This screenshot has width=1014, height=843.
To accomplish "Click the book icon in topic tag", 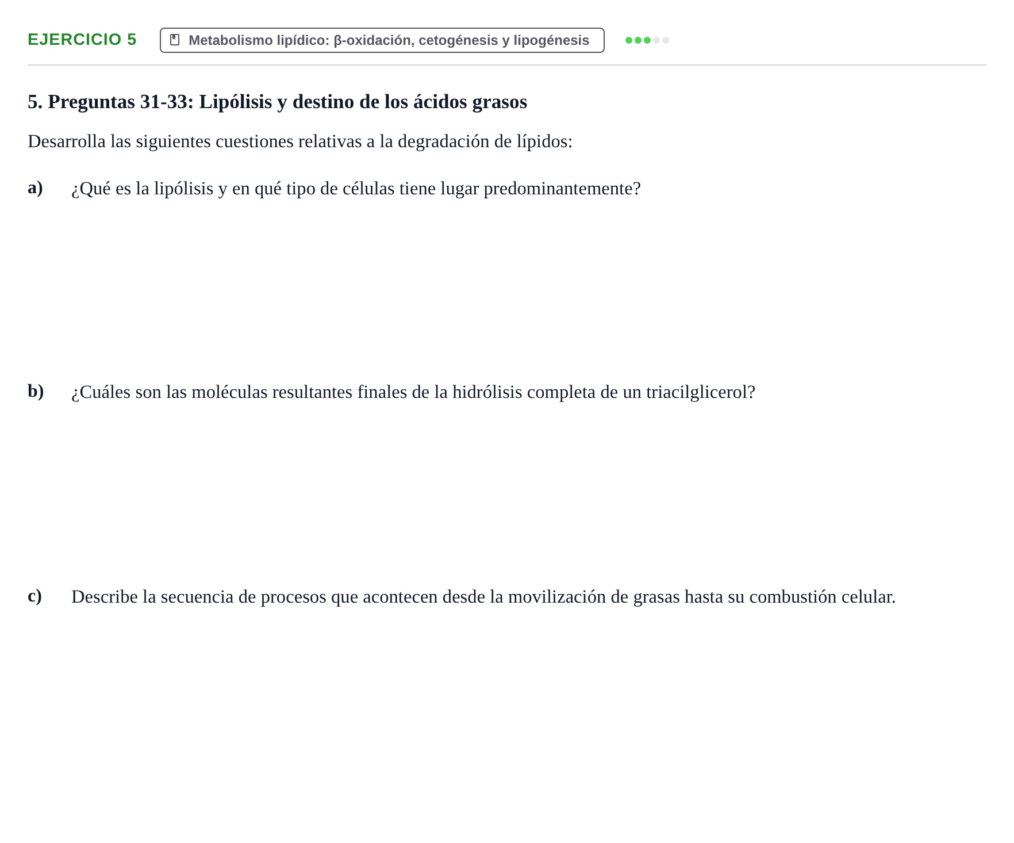I will click(x=175, y=40).
